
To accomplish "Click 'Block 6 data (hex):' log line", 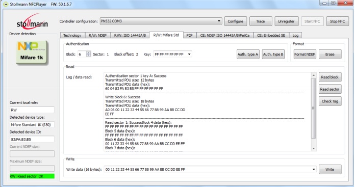I will (x=120, y=139).
